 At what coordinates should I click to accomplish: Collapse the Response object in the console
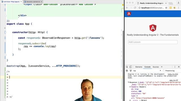128,82
